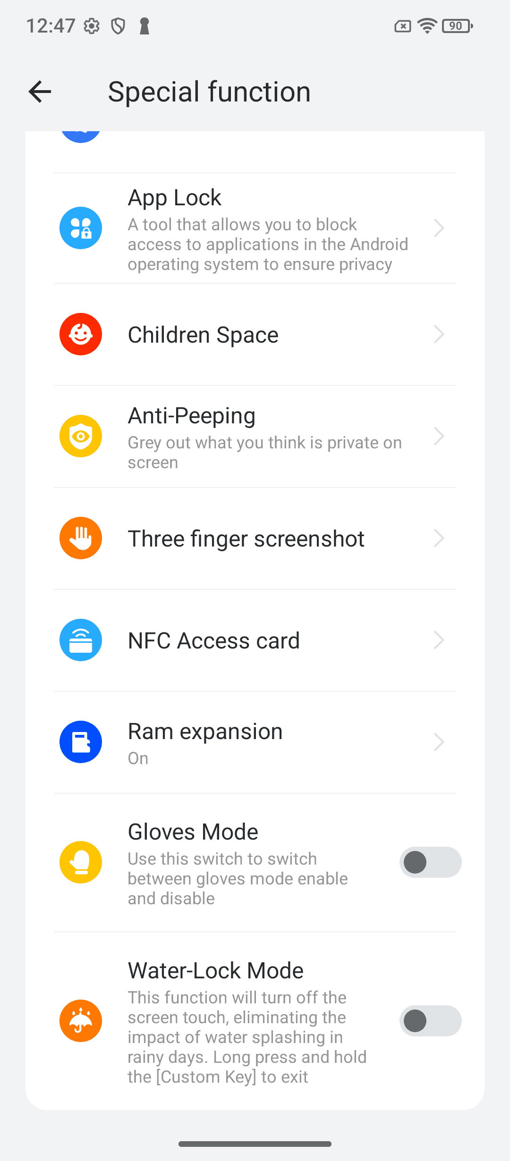Tap the orange three finger hand icon
This screenshot has height=1161, width=510.
point(81,538)
